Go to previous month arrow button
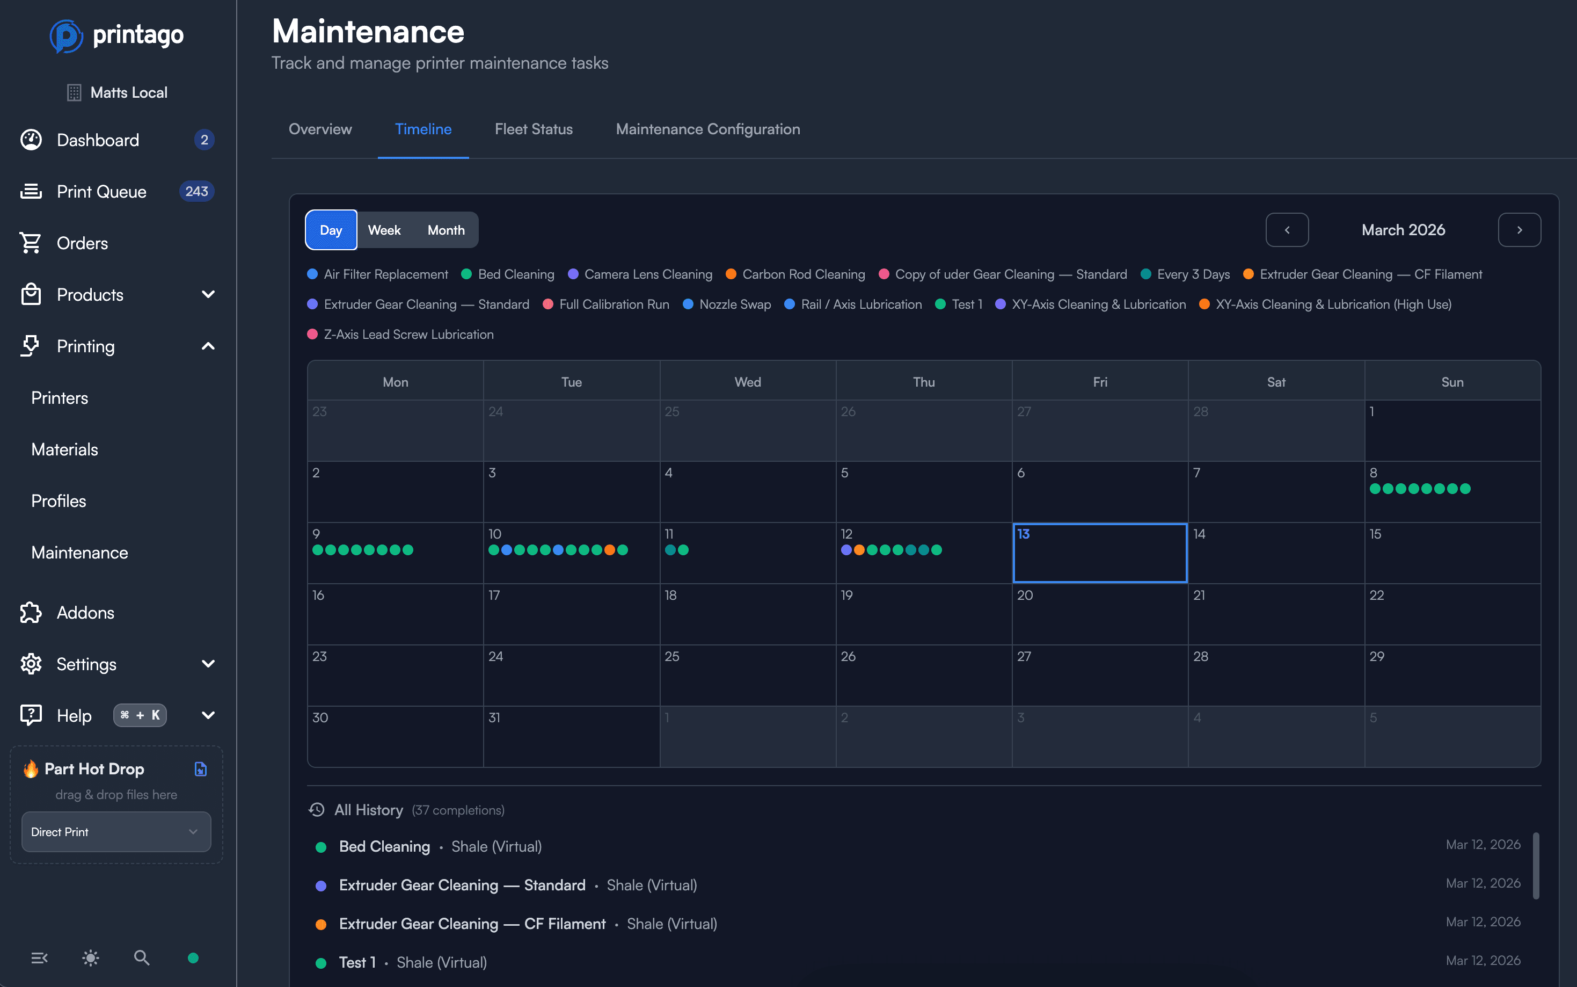The width and height of the screenshot is (1577, 987). (x=1287, y=230)
